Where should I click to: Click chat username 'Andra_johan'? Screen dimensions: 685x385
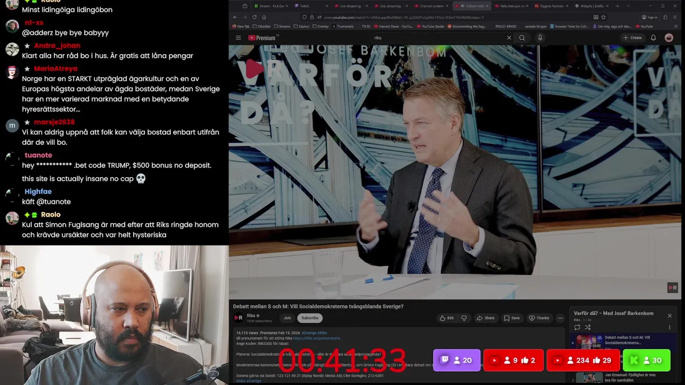coord(57,45)
